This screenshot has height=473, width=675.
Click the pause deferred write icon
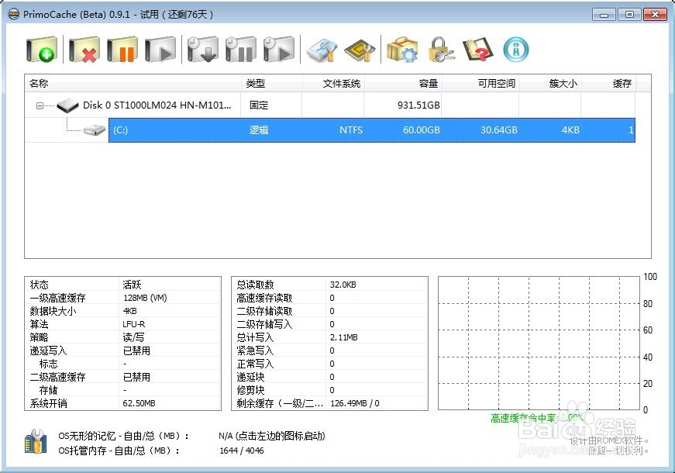point(241,50)
